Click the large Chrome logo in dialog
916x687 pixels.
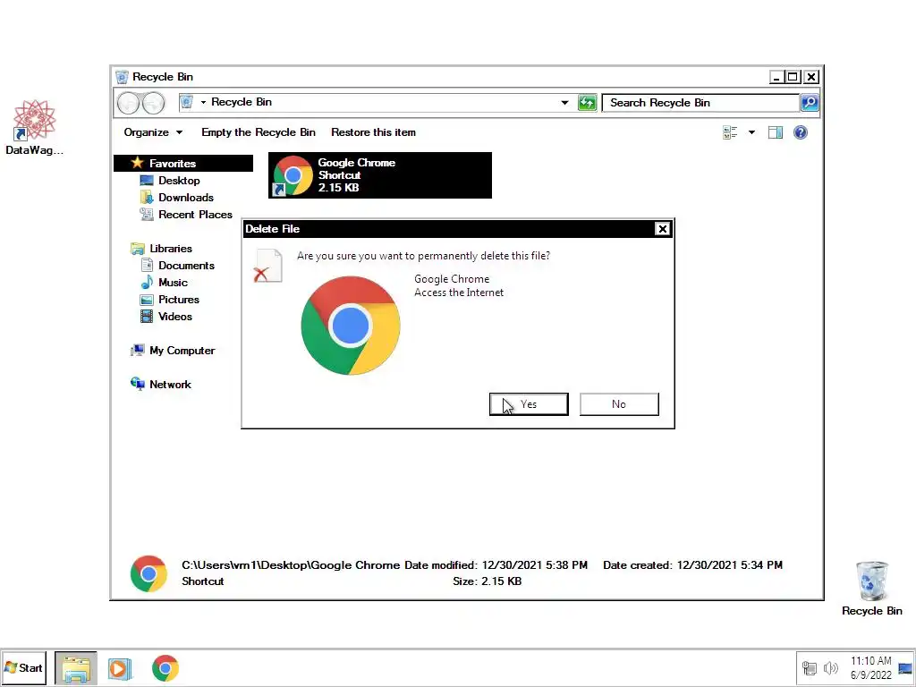tap(351, 326)
